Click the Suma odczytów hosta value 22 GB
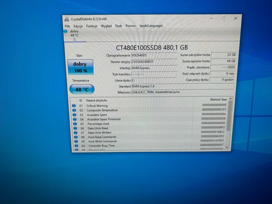The image size is (272, 204). (x=224, y=55)
